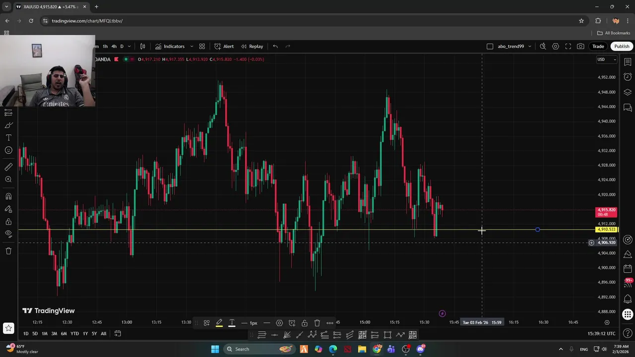Open time axis settings gear at bottom right
The image size is (635, 357).
[607, 322]
